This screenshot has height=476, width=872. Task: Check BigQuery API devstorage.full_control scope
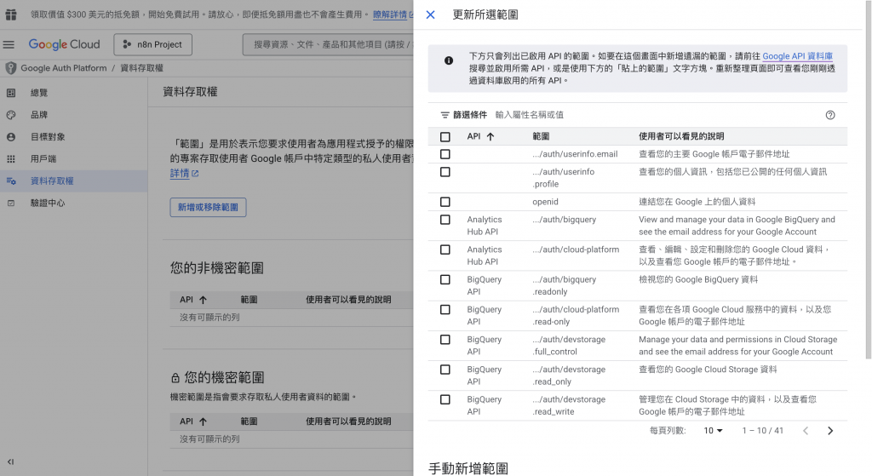click(x=445, y=340)
